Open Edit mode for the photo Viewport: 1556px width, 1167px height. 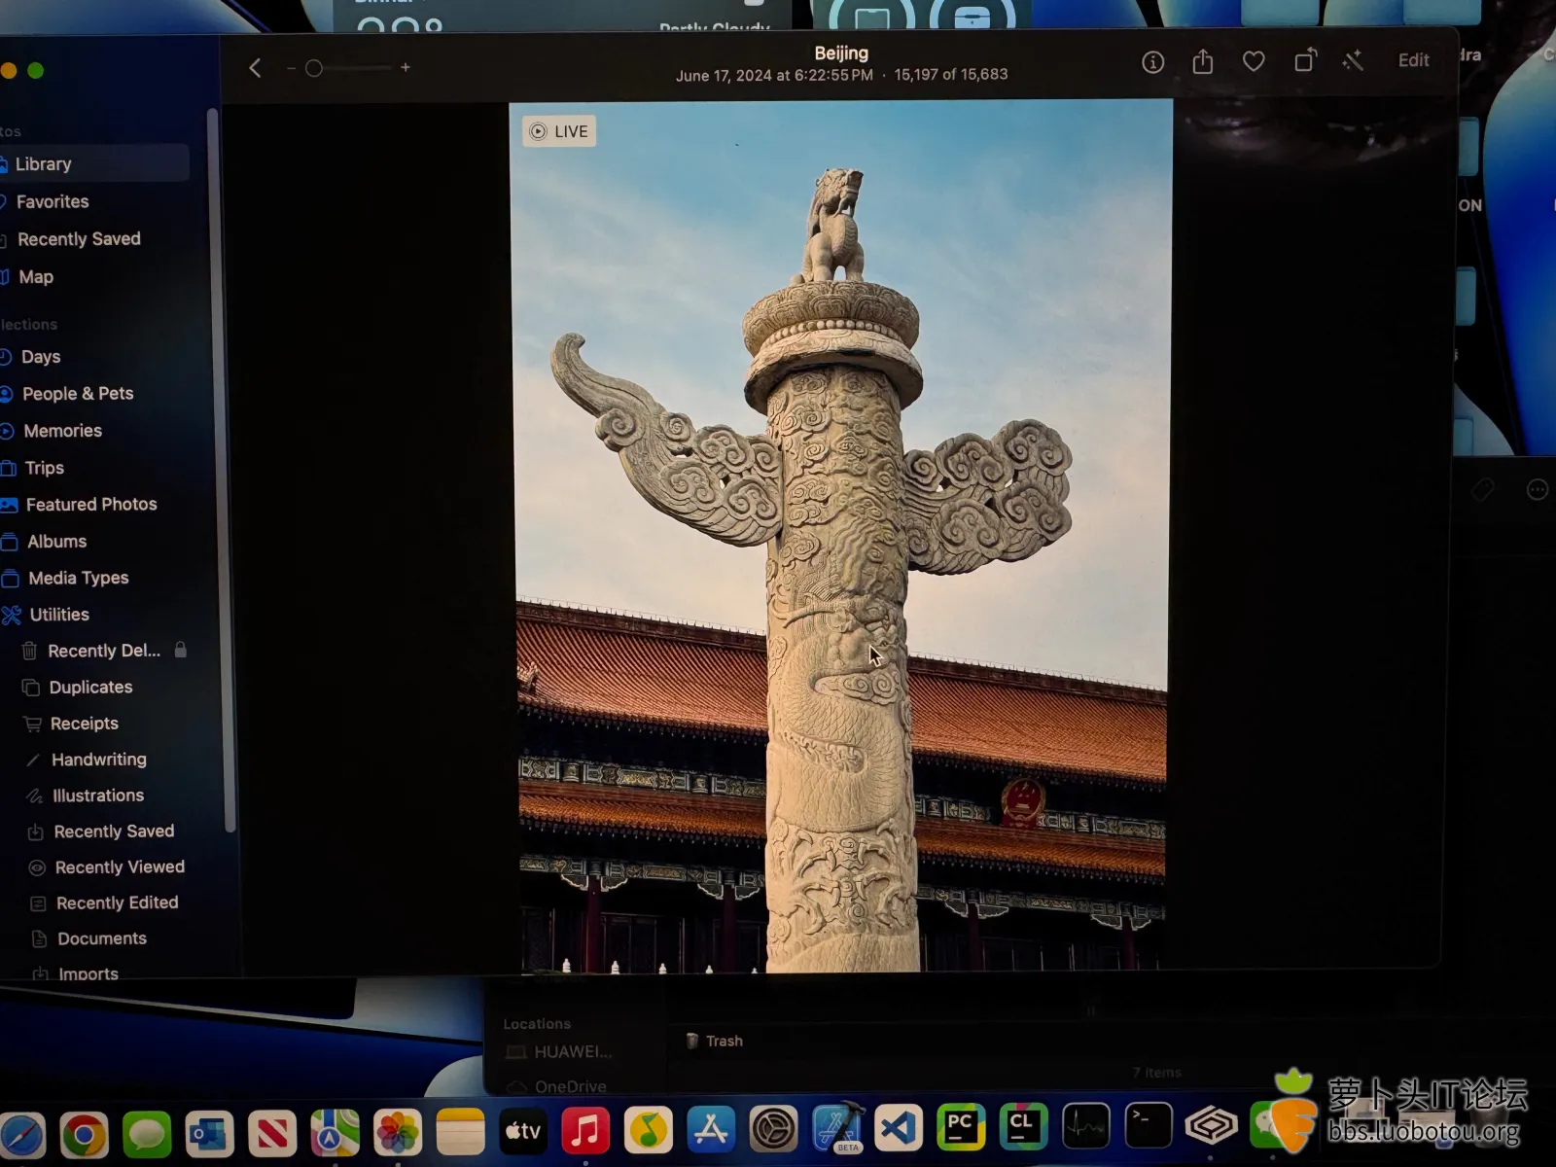[1413, 60]
